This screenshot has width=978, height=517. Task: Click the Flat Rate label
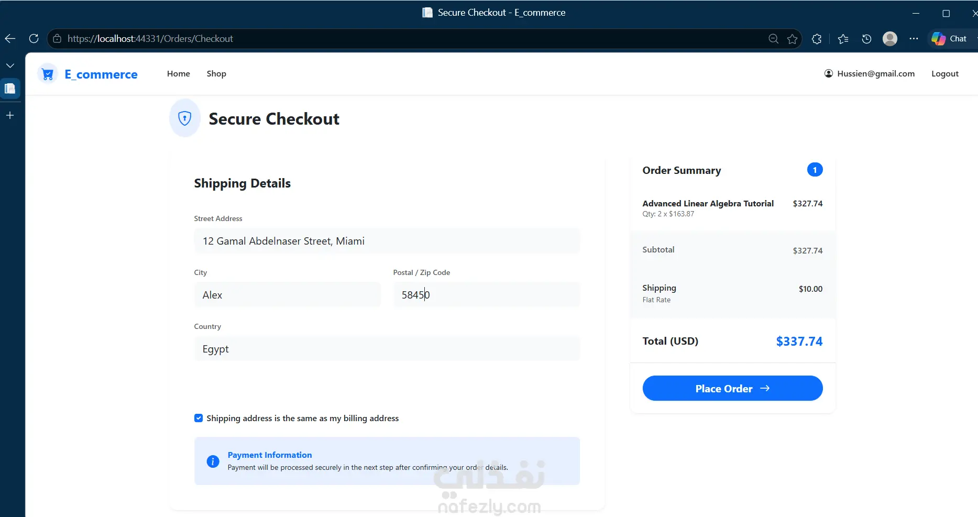click(656, 300)
